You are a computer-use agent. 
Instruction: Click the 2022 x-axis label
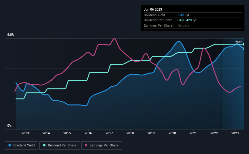[x=214, y=133]
